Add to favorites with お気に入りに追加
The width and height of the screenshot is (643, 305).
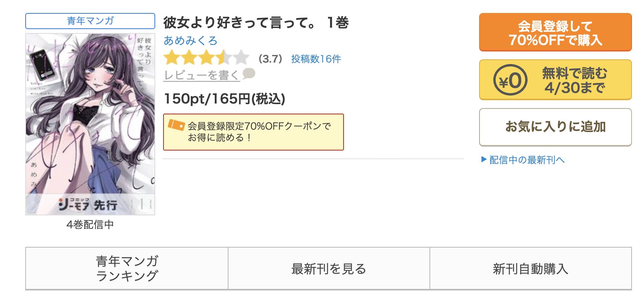[x=555, y=127]
